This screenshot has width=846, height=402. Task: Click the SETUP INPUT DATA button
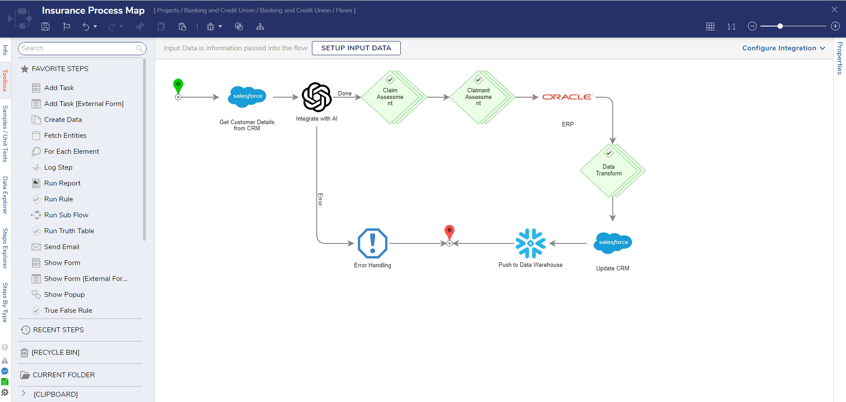356,48
